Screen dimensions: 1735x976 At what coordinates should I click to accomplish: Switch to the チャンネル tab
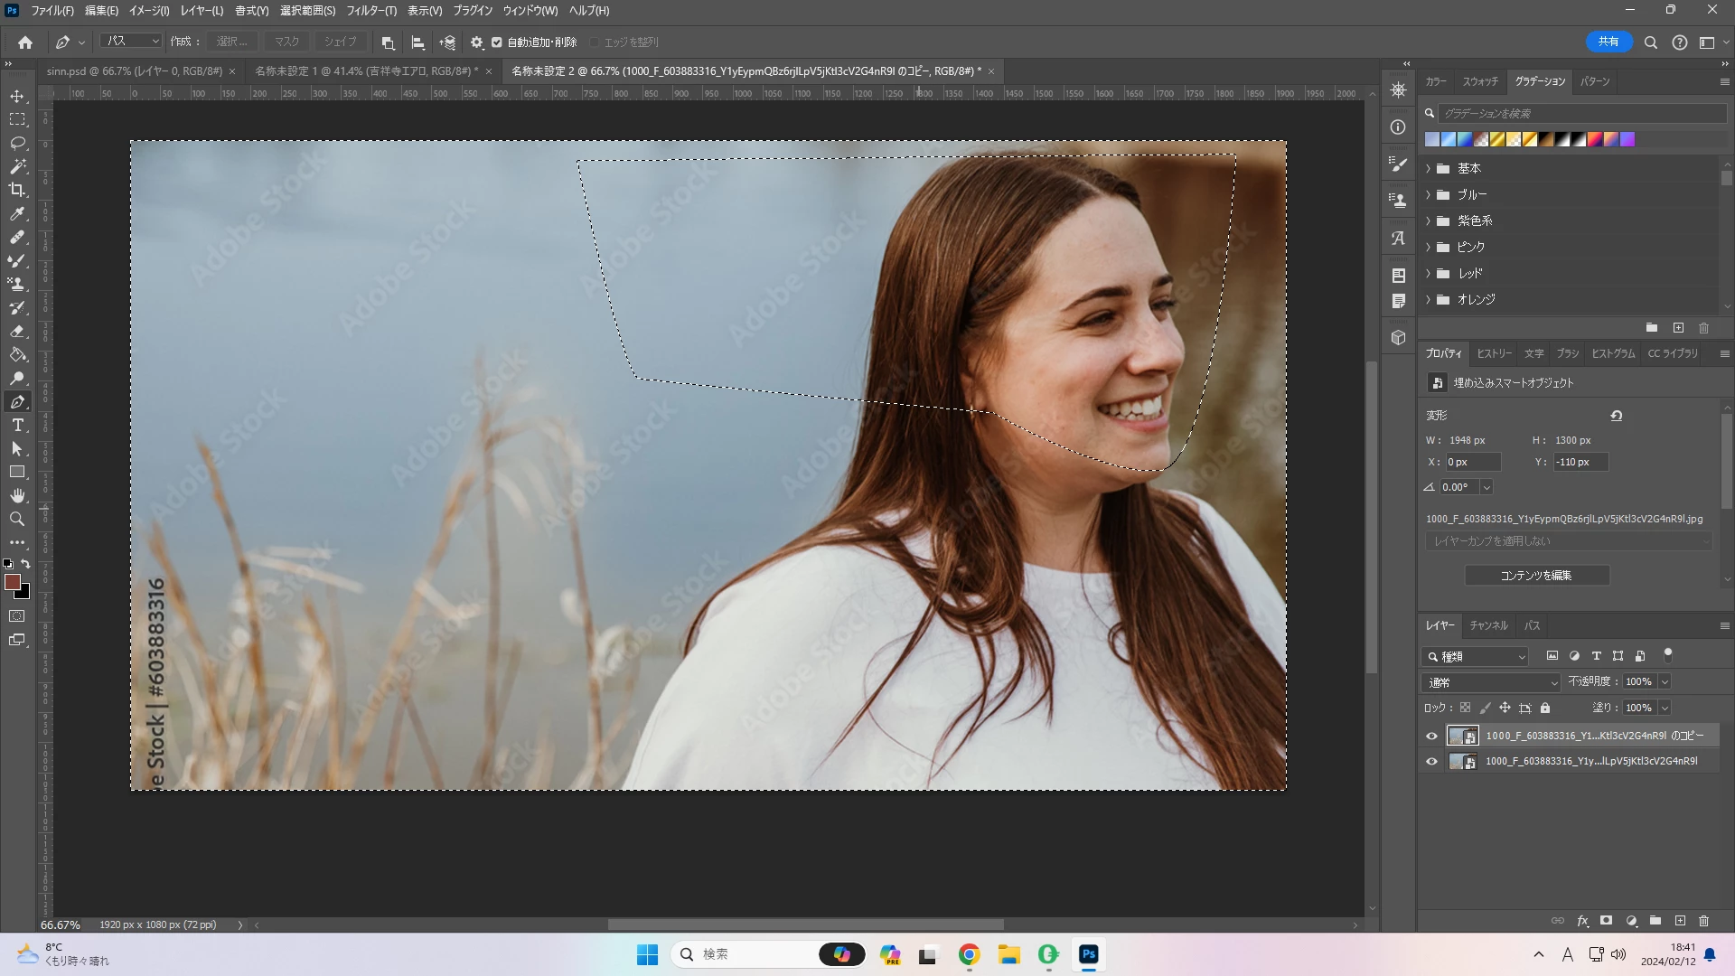[x=1487, y=625]
